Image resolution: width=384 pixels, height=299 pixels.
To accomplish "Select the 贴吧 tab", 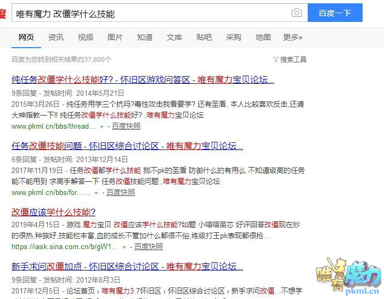I will tap(204, 37).
